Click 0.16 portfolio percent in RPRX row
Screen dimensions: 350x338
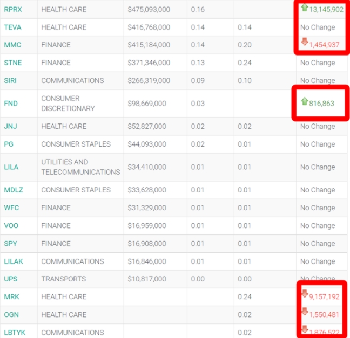click(198, 9)
